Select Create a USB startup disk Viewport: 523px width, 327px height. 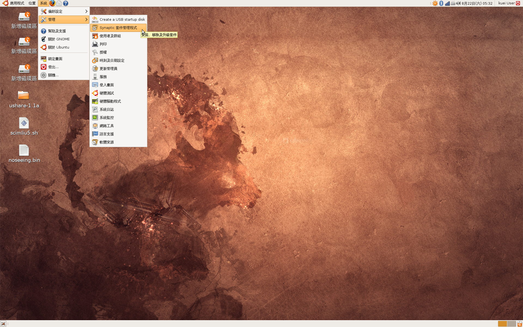coord(118,20)
